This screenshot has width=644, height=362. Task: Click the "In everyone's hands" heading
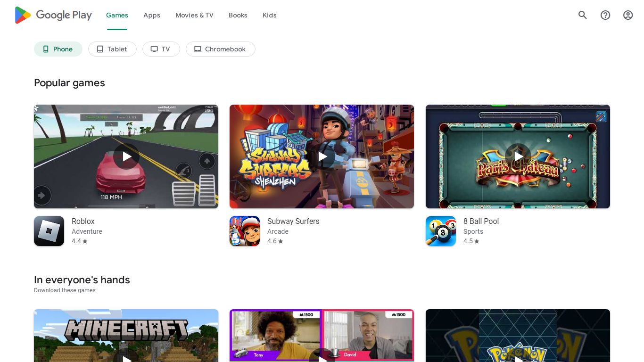coord(82,280)
